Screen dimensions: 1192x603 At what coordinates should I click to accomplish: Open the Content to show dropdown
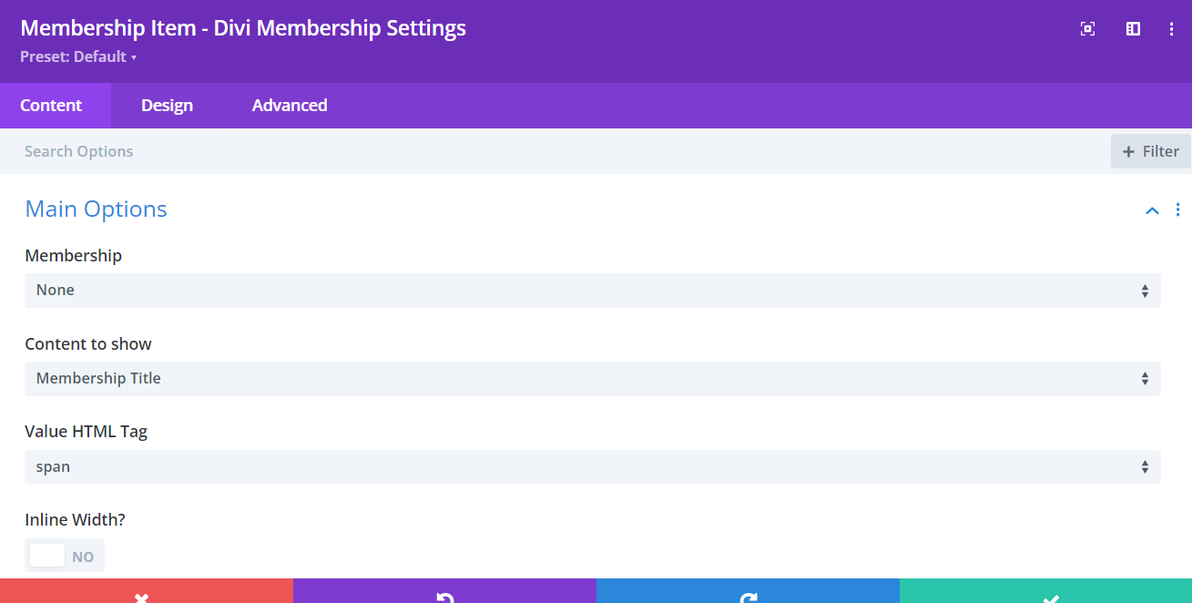point(592,378)
